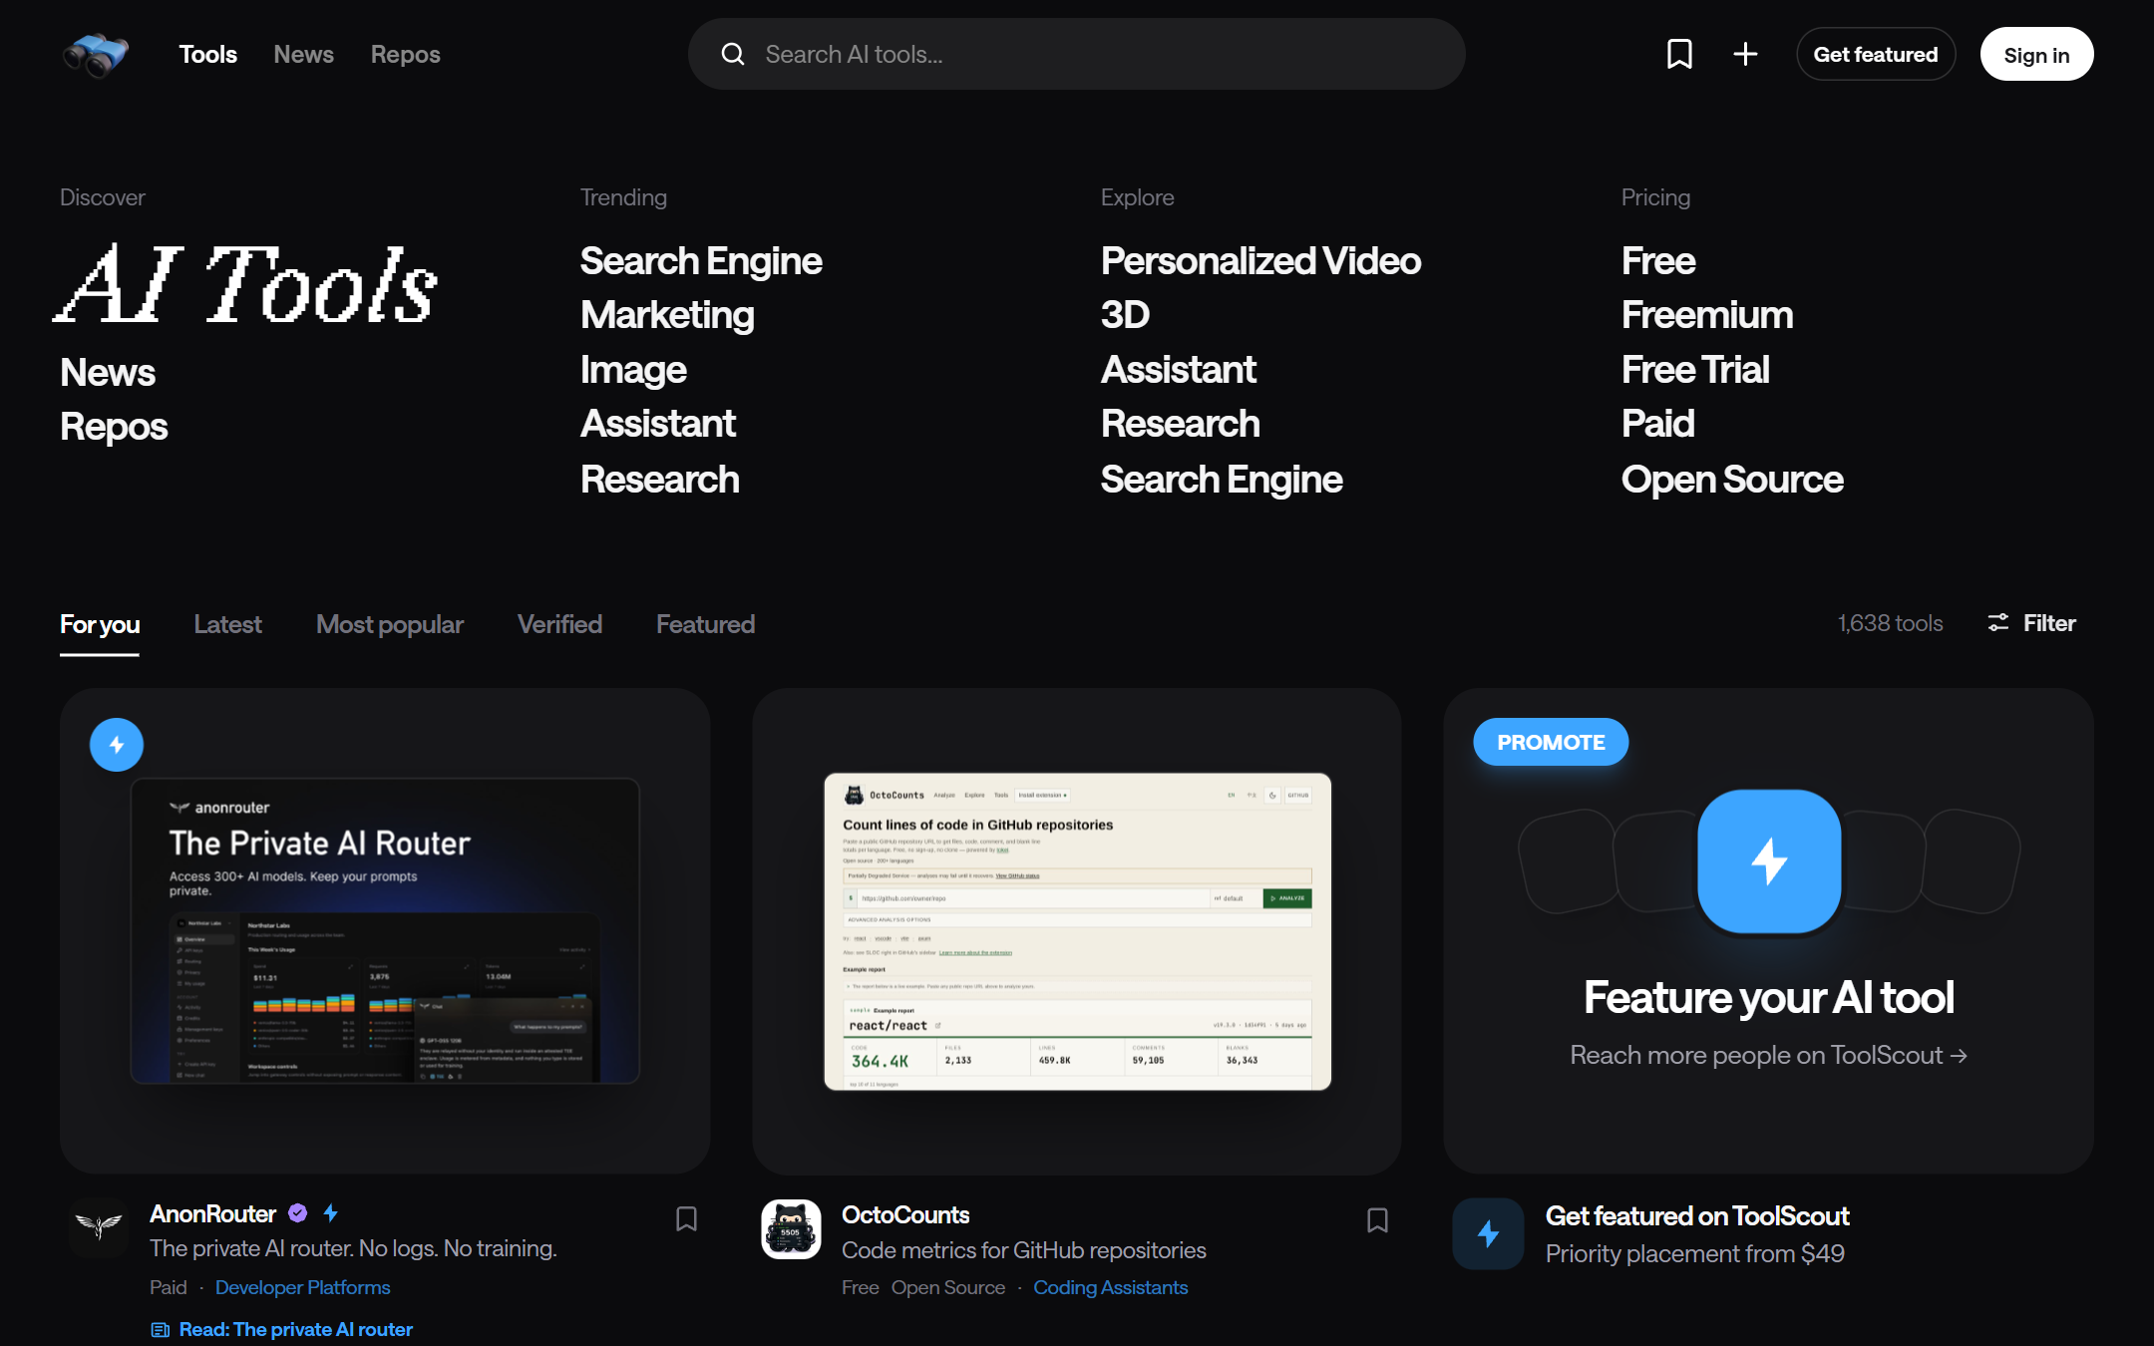Switch to the Featured tab
Image resolution: width=2154 pixels, height=1346 pixels.
[705, 624]
